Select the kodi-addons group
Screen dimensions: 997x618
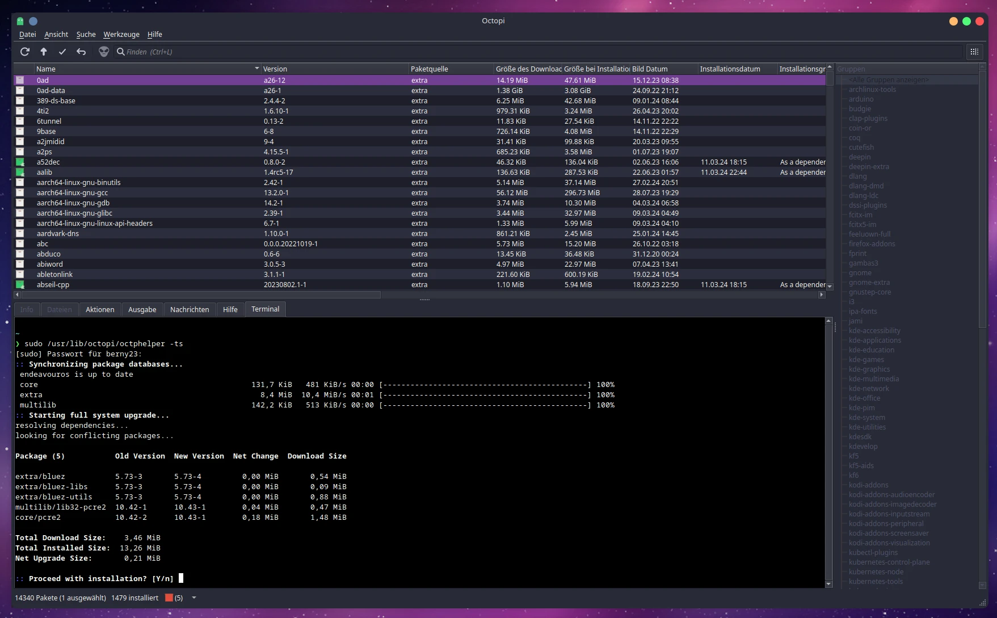click(868, 485)
